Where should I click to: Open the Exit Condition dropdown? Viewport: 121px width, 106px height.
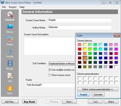coord(62,64)
